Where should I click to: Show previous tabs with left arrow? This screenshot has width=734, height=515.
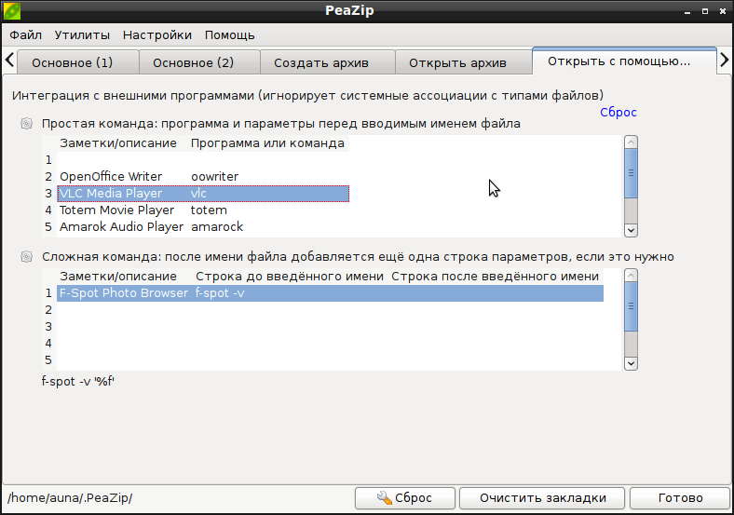pos(9,60)
